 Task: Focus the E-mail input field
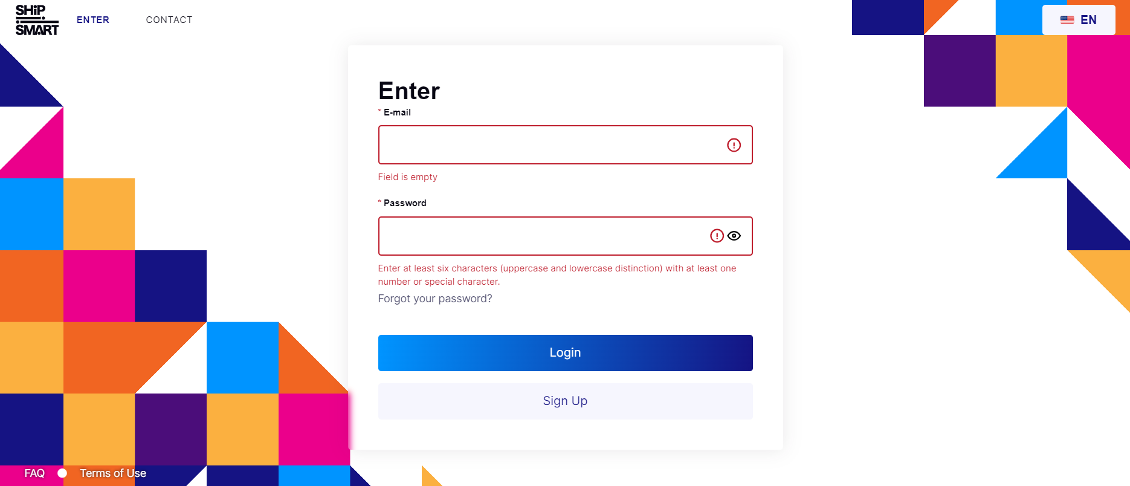pyautogui.click(x=565, y=145)
